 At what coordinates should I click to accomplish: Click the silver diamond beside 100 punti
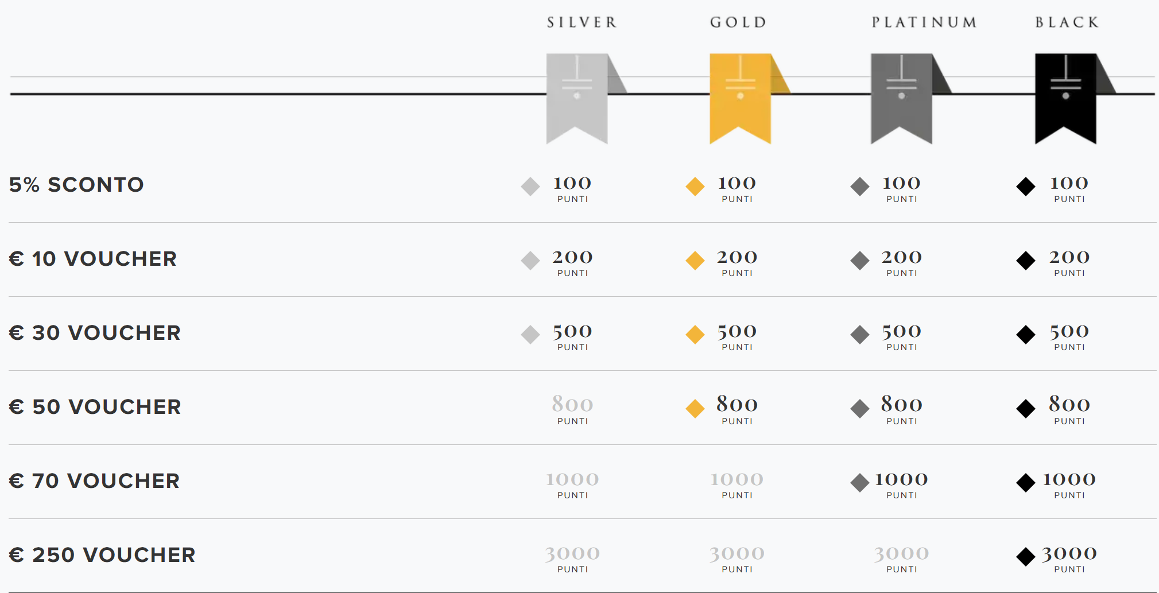pyautogui.click(x=530, y=187)
